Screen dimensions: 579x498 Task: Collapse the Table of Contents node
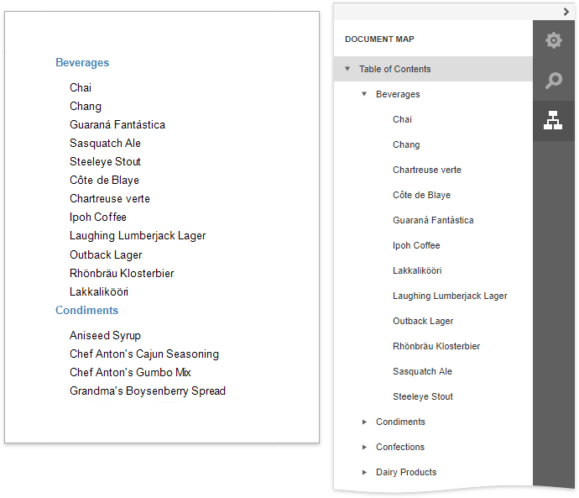tap(347, 69)
